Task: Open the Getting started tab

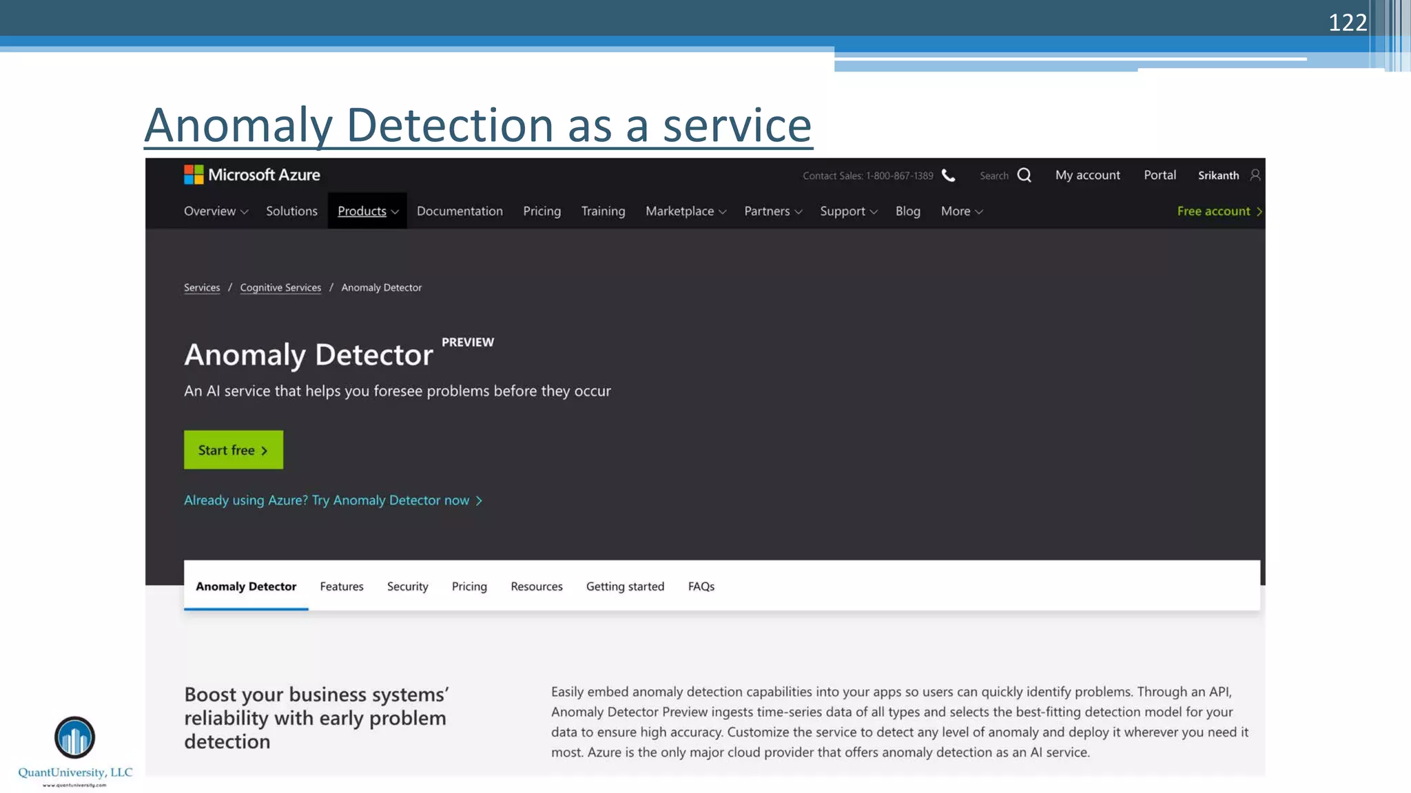Action: click(625, 586)
